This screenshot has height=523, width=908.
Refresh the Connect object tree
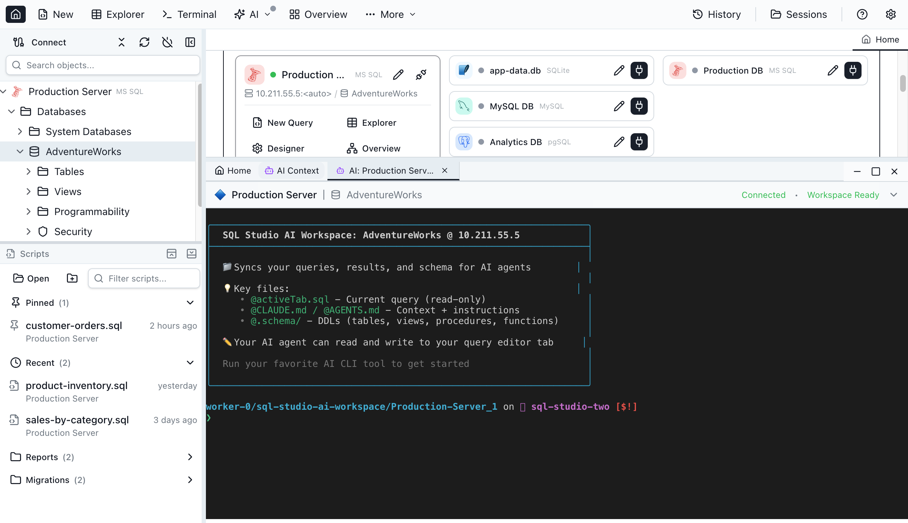click(x=144, y=42)
